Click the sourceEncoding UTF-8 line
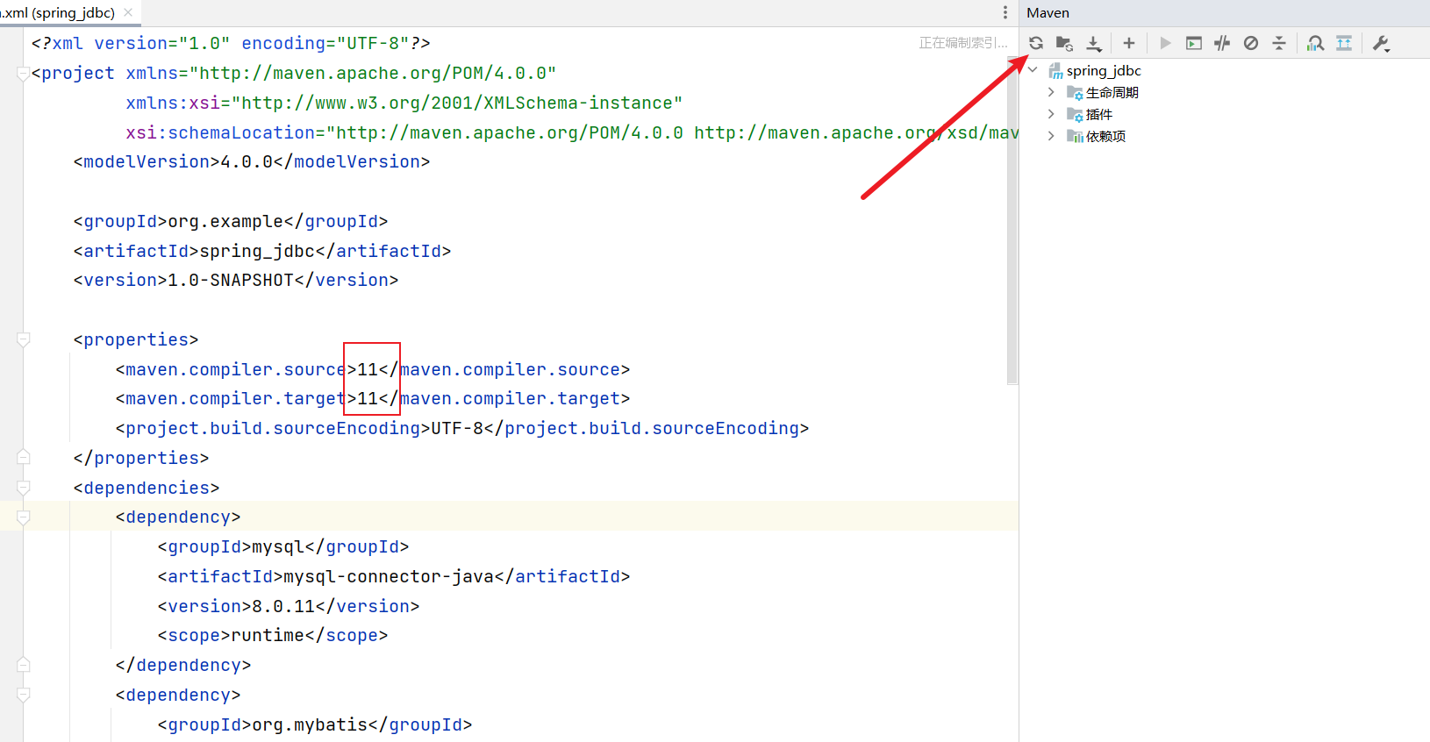The height and width of the screenshot is (742, 1430). 462,428
